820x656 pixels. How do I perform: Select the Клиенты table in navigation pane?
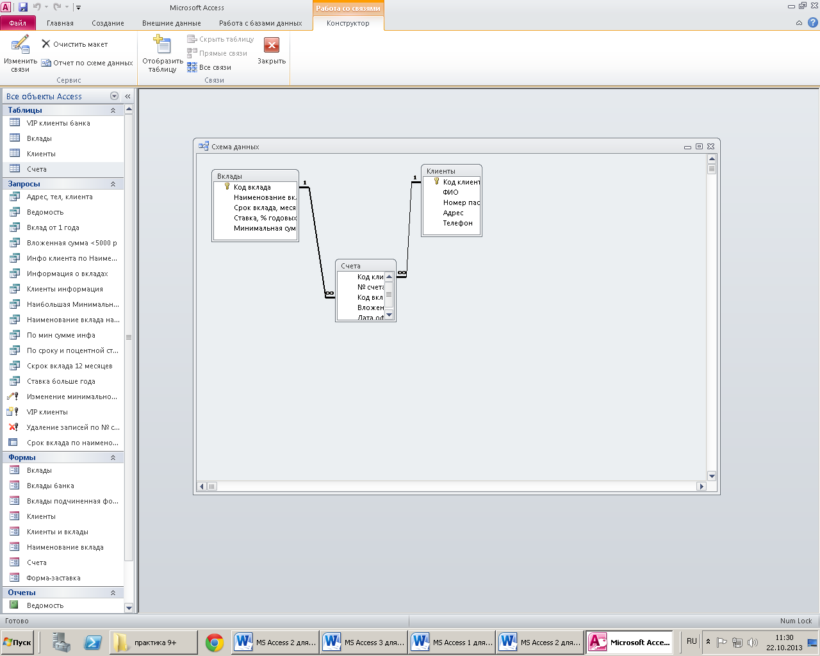[63, 154]
